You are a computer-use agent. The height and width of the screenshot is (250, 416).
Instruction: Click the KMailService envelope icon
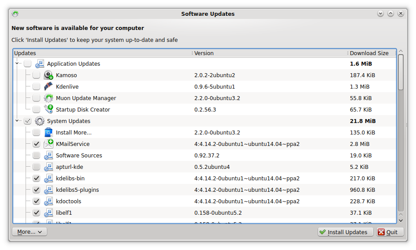click(x=48, y=144)
